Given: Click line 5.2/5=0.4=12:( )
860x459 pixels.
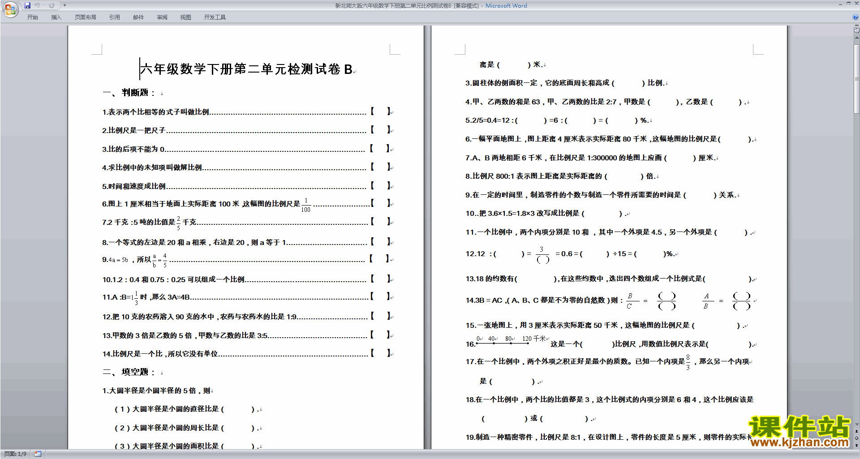Looking at the screenshot, I should [559, 120].
